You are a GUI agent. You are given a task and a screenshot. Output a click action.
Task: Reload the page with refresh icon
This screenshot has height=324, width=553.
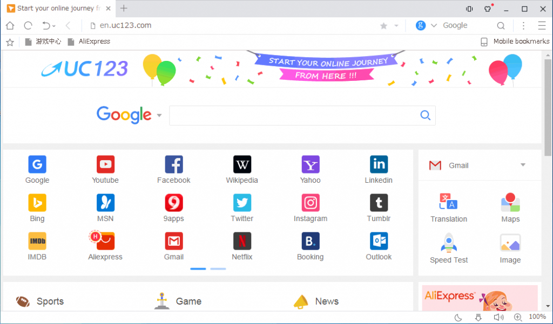pyautogui.click(x=28, y=25)
